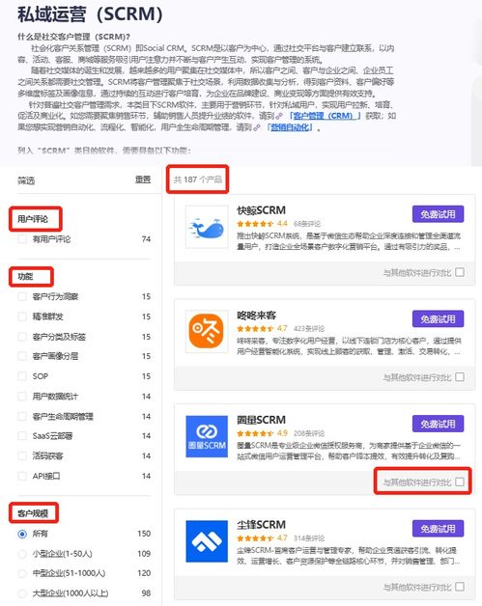This screenshot has height=606, width=482.
Task: Open the 营销自动化 link
Action: coord(290,127)
